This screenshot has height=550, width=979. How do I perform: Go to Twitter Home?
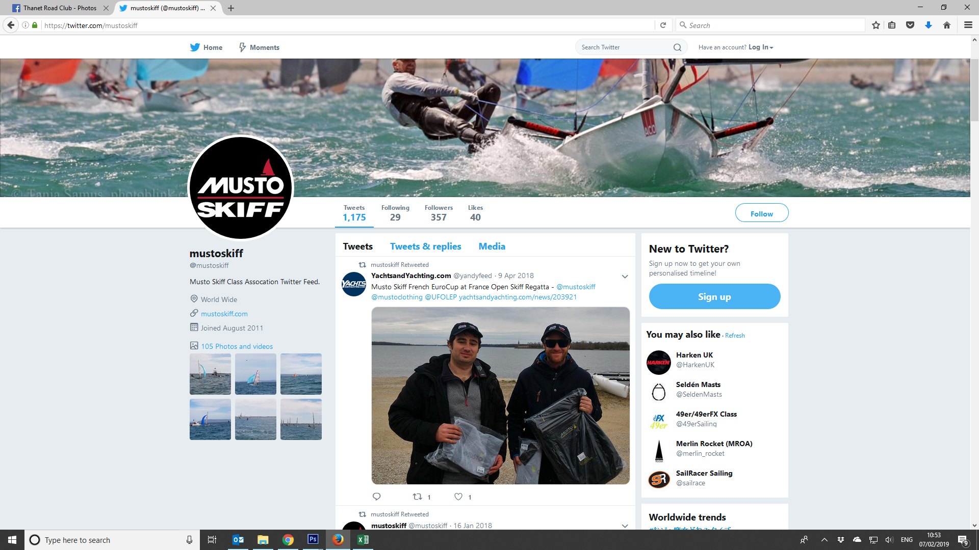click(x=206, y=47)
